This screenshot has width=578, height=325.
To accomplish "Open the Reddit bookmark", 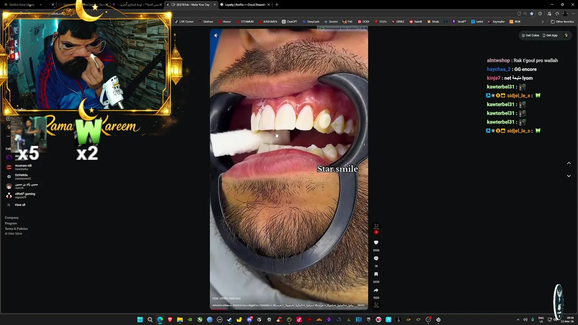I will (x=416, y=22).
